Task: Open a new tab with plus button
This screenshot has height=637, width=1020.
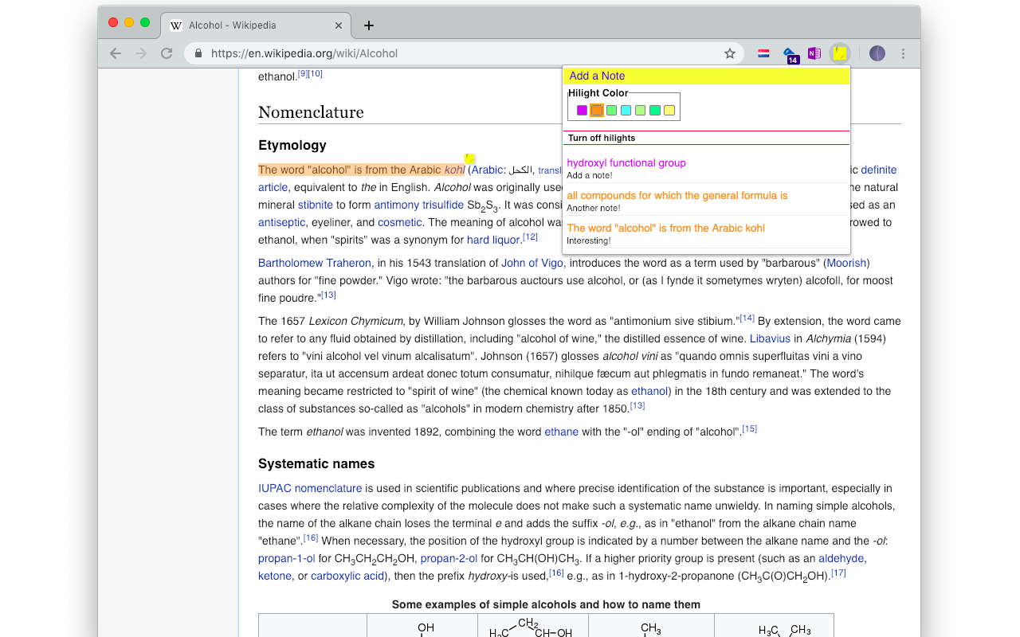Action: coord(368,25)
